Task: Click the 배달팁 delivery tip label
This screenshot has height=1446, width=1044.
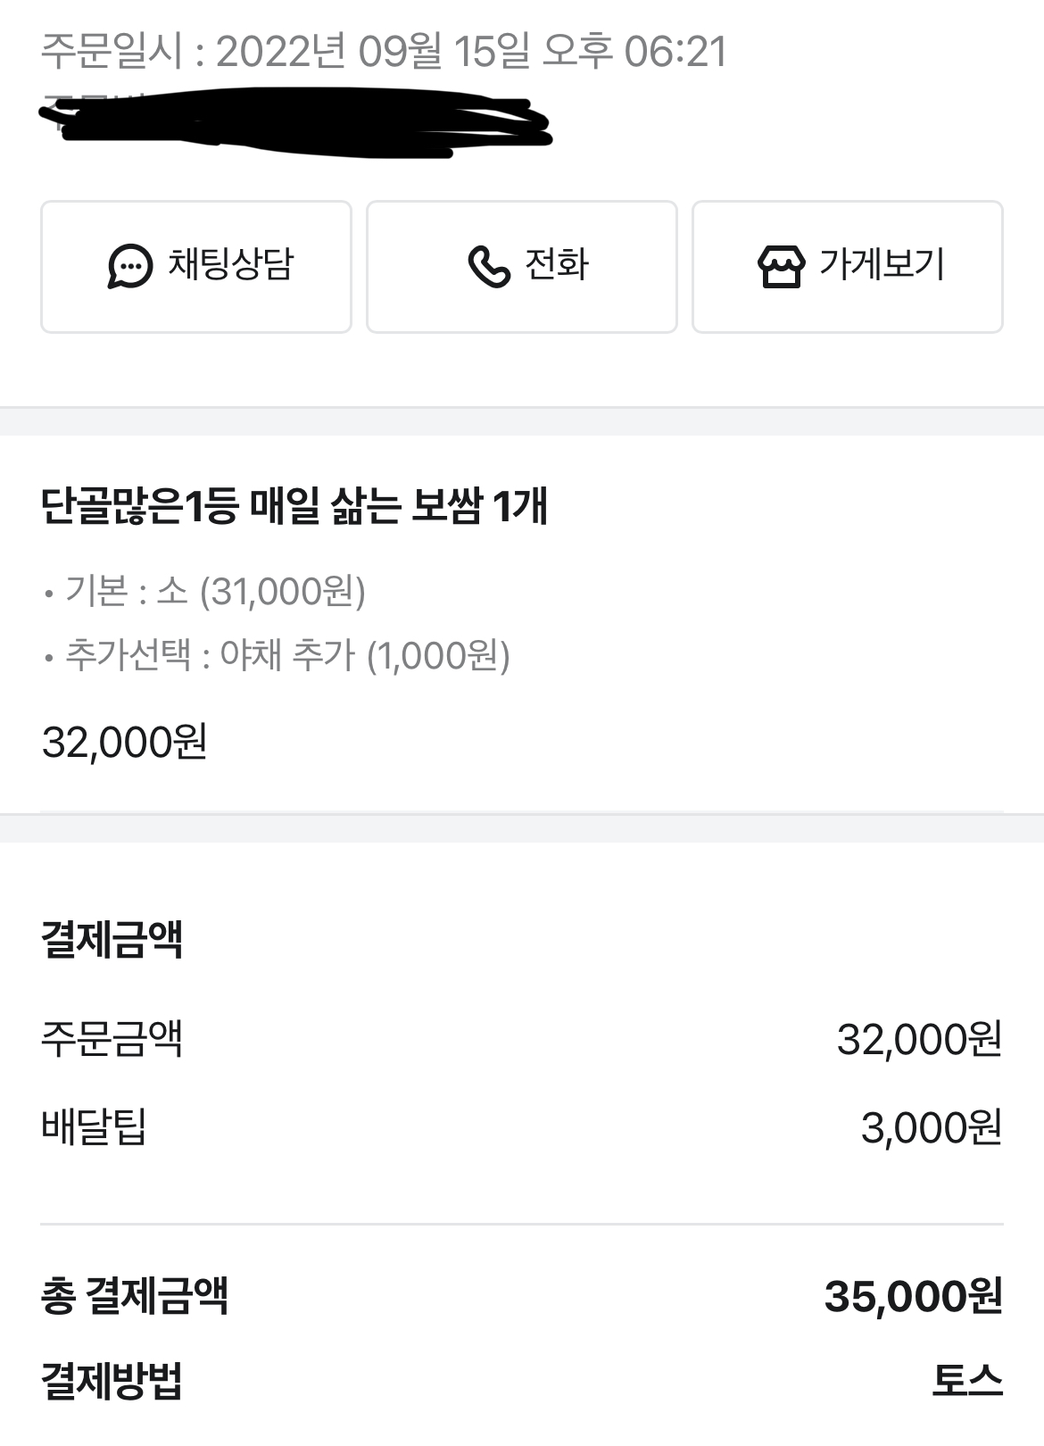Action: (94, 1126)
